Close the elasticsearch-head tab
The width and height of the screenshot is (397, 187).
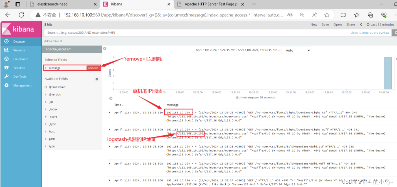click(x=95, y=4)
